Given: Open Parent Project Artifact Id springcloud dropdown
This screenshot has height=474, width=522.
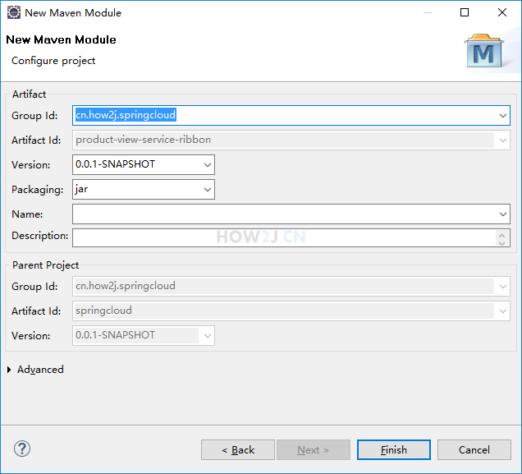Looking at the screenshot, I should point(502,311).
